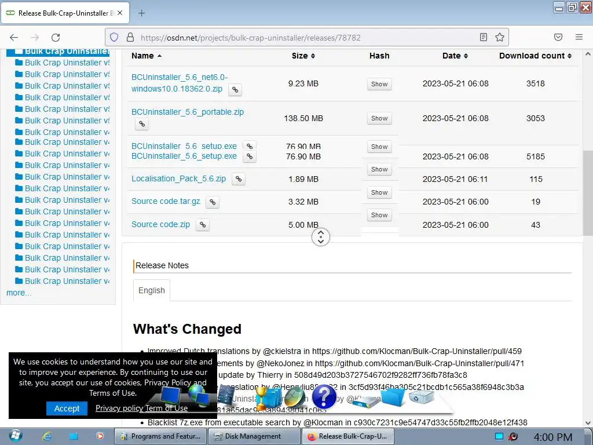Click the muted volume tray icon
The width and height of the screenshot is (593, 445).
coord(513,436)
